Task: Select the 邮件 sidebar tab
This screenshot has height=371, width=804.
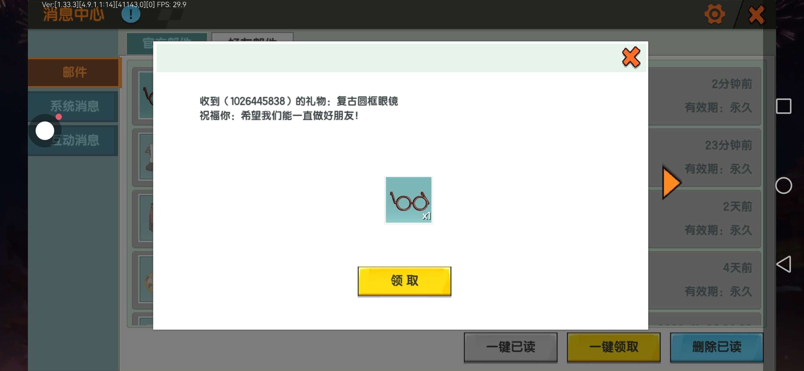Action: click(x=75, y=72)
